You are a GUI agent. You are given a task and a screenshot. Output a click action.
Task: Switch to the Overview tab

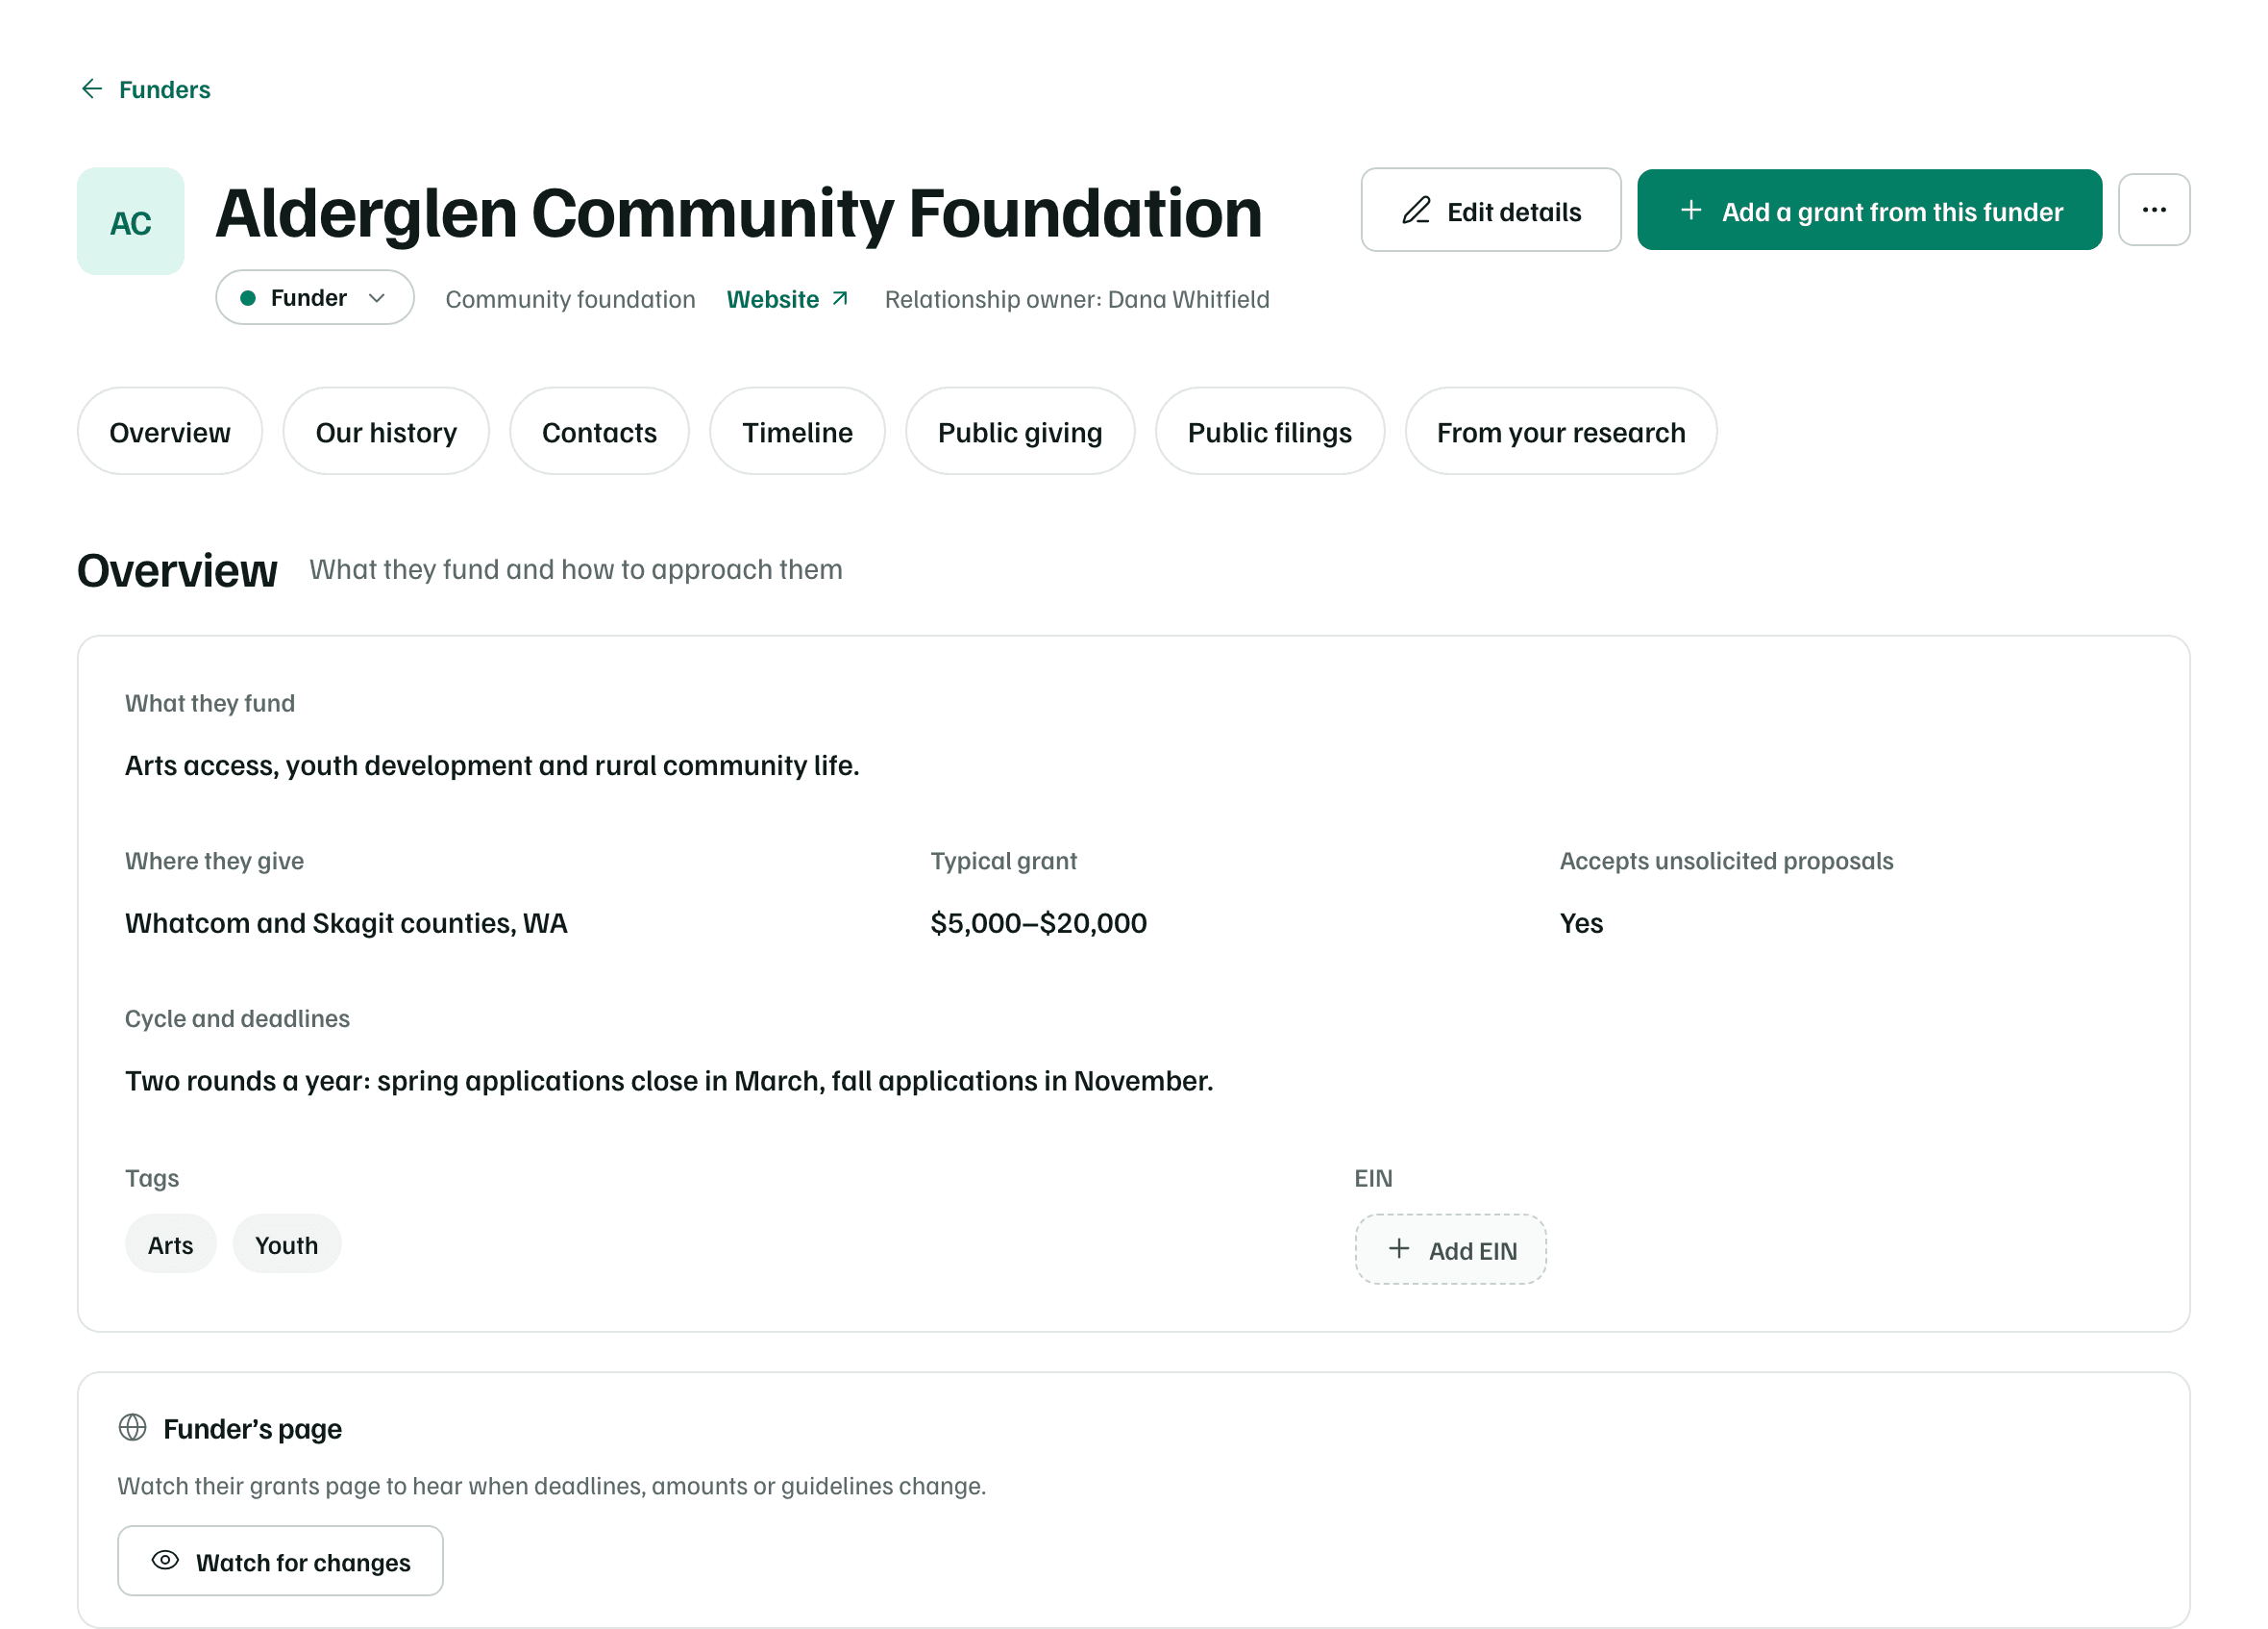click(x=170, y=431)
